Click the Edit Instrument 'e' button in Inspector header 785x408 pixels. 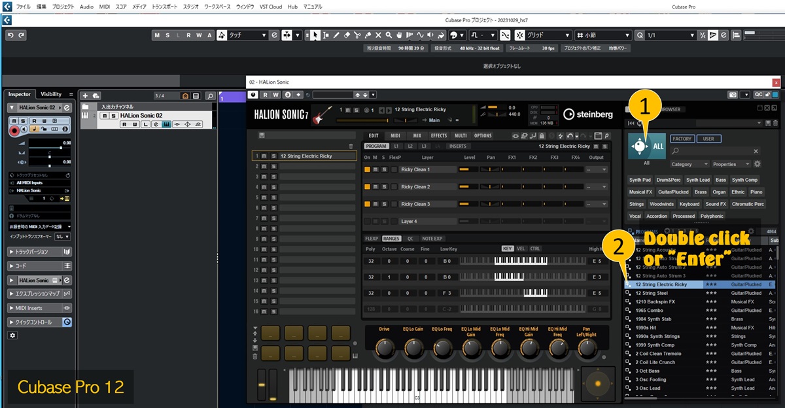tap(66, 107)
